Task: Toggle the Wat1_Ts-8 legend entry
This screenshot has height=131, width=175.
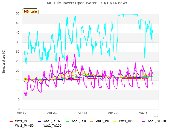Action: pos(76,121)
